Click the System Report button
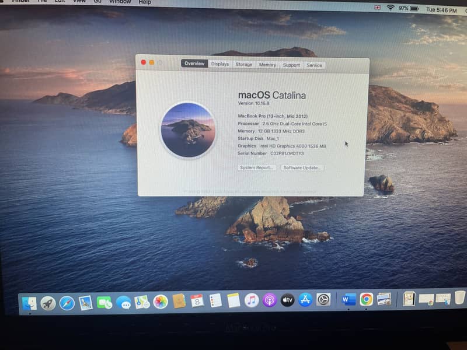Screen dimensions: 467x350 pos(256,167)
